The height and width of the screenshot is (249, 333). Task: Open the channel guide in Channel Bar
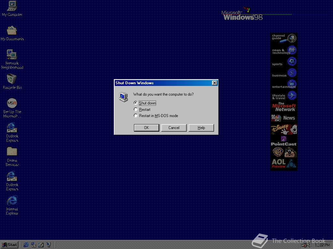[x=284, y=38]
